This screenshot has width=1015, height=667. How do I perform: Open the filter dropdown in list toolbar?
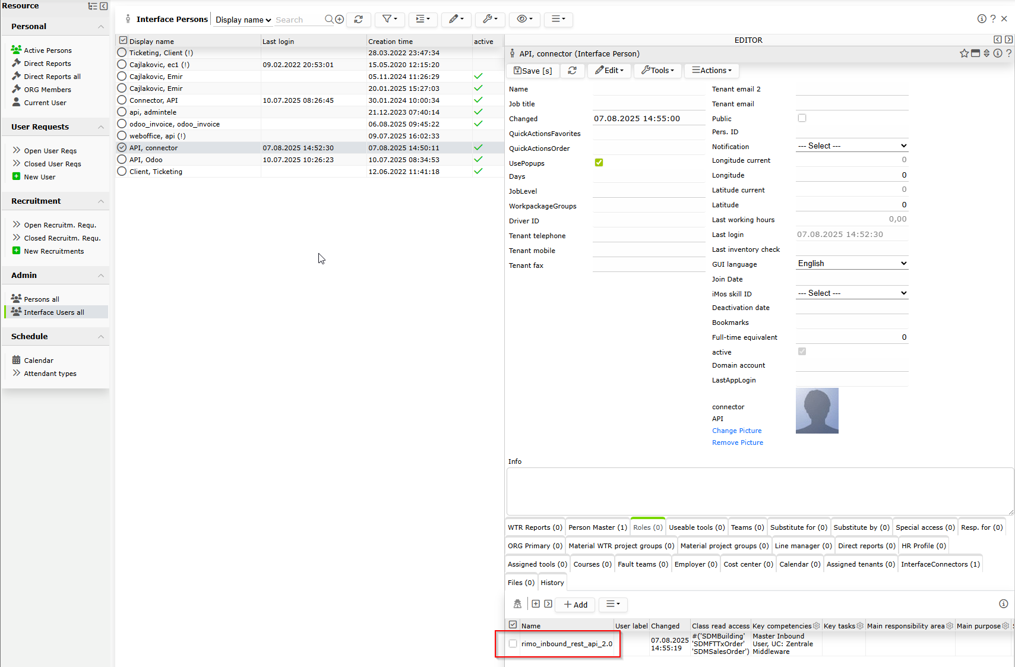click(390, 19)
